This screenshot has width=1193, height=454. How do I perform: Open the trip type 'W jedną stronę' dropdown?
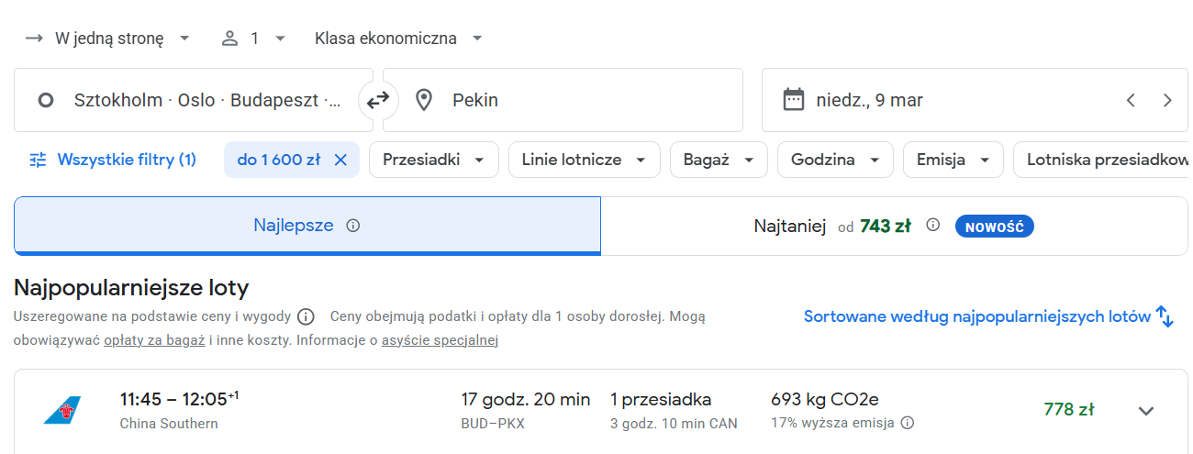point(108,39)
